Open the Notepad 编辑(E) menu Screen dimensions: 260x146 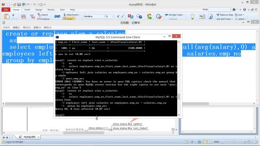click(16, 28)
